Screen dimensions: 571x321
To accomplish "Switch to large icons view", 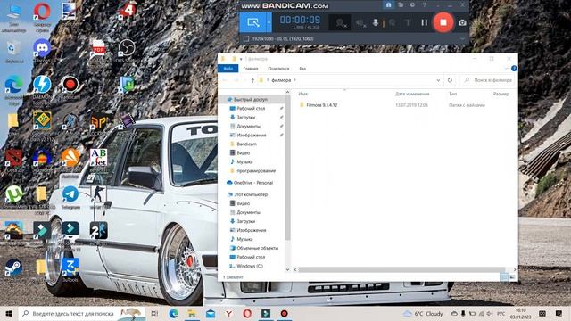I will coord(512,277).
